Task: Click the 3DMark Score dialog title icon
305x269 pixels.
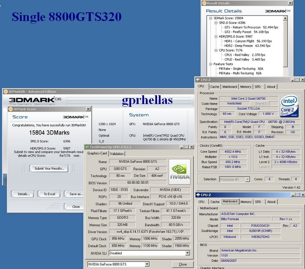Action: (x=11, y=109)
